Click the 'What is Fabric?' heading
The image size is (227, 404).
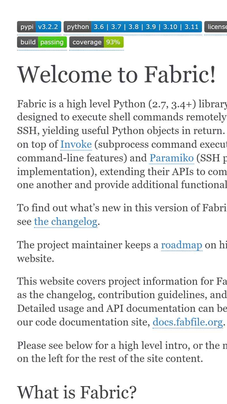77,392
